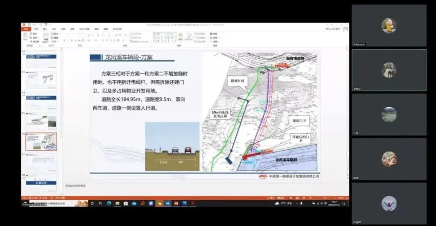Image resolution: width=436 pixels, height=226 pixels.
Task: Open the Select dropdown in editing group
Action: pos(215,41)
